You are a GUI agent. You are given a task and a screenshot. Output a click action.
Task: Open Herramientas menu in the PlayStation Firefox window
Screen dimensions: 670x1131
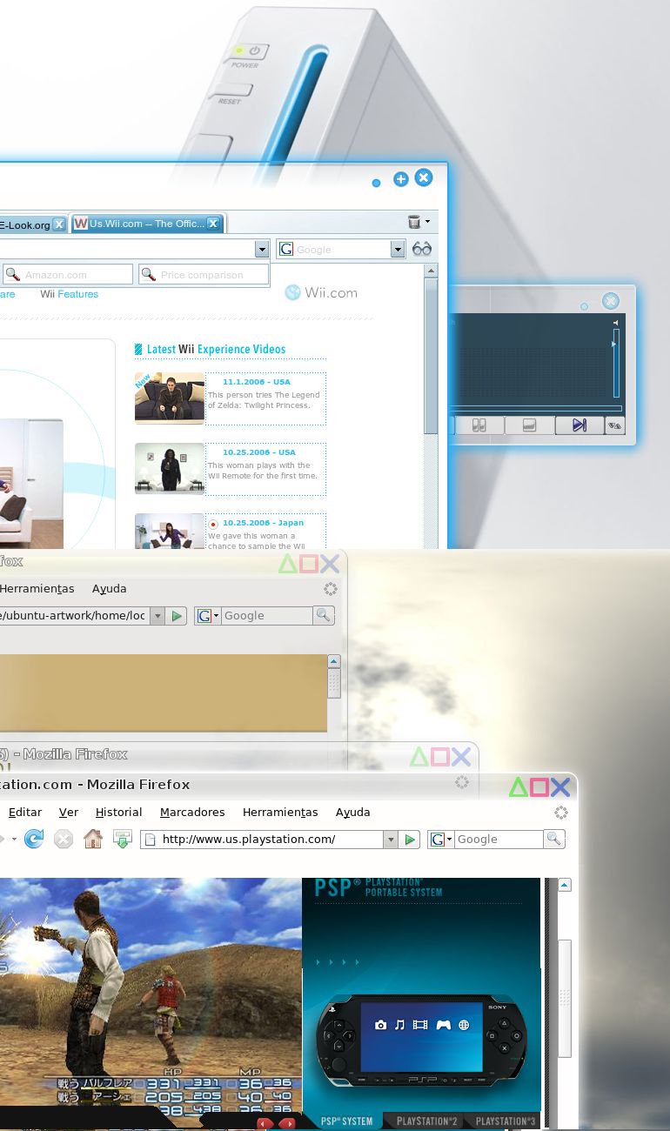point(280,812)
